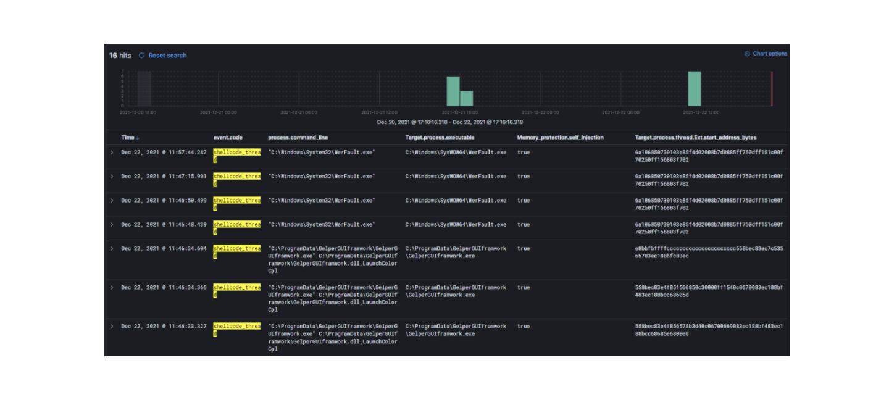889x410 pixels.
Task: Click the Target.process.executable column header
Action: pos(440,137)
